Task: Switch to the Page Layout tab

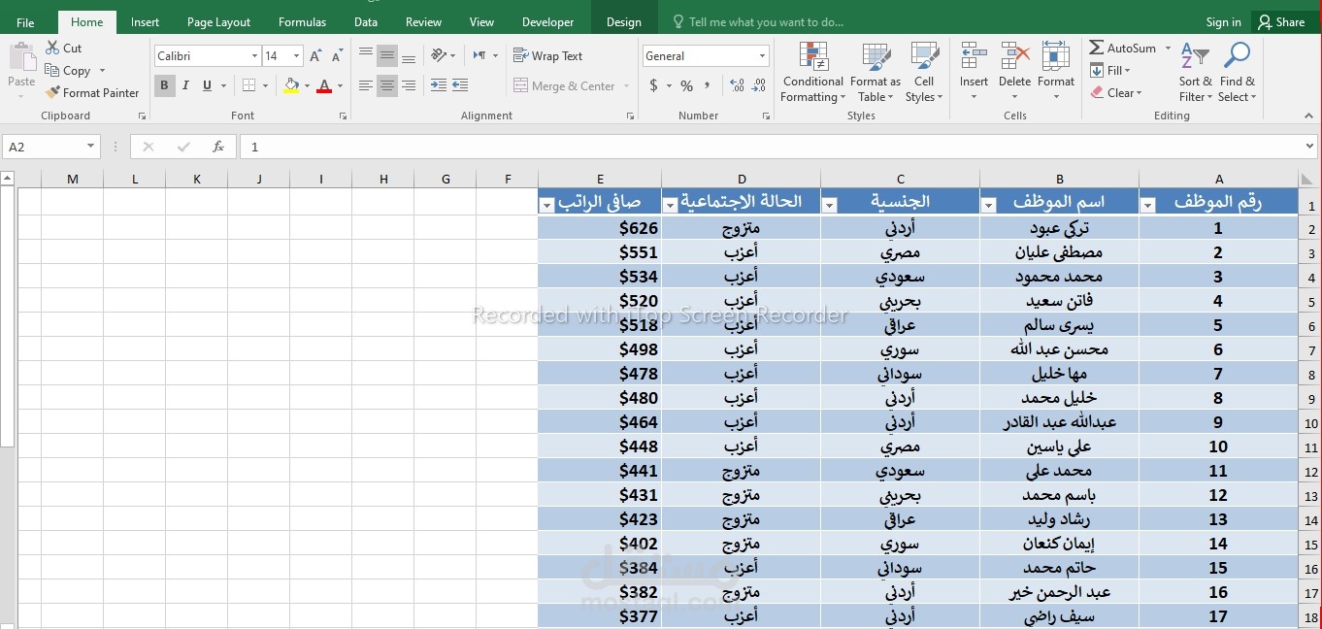Action: click(x=218, y=22)
